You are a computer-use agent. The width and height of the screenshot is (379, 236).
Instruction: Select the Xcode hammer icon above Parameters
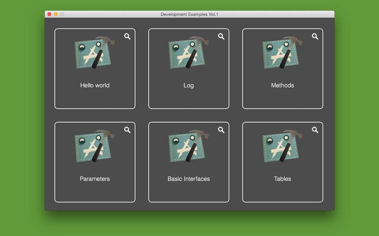(95, 146)
